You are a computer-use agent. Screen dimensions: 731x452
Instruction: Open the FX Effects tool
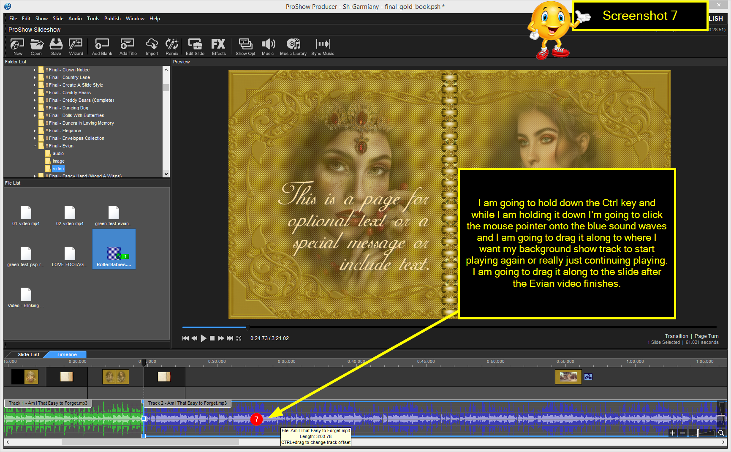click(219, 47)
